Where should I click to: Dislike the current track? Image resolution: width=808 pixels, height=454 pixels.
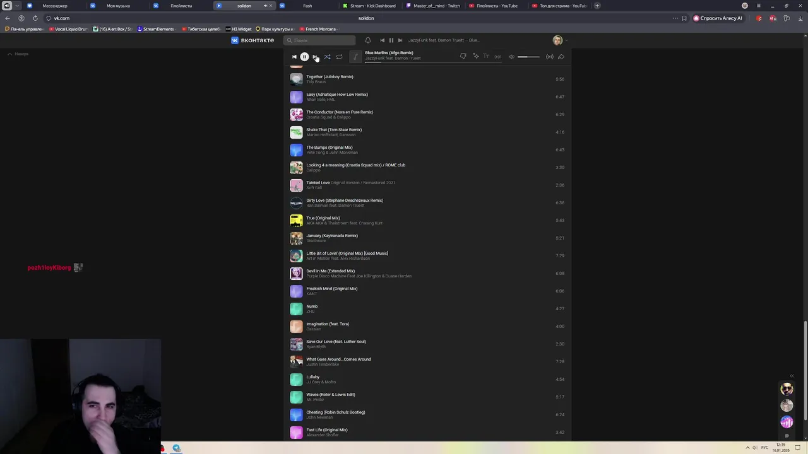point(463,57)
